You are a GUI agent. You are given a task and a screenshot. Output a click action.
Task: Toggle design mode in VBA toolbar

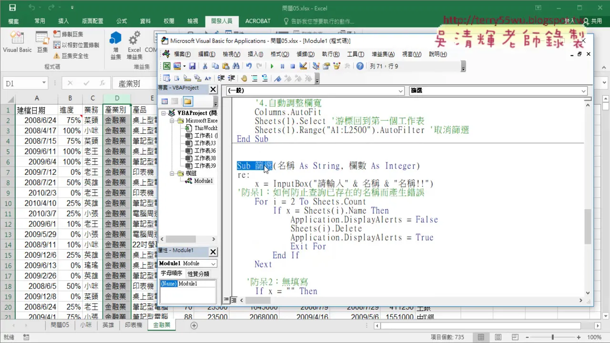tap(303, 66)
